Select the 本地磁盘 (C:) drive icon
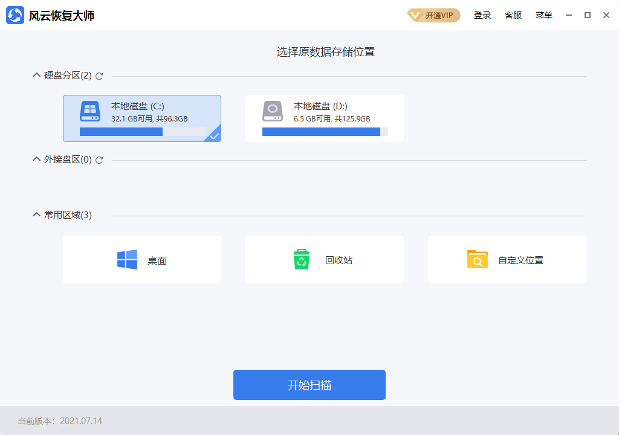The height and width of the screenshot is (435, 619). pos(89,111)
